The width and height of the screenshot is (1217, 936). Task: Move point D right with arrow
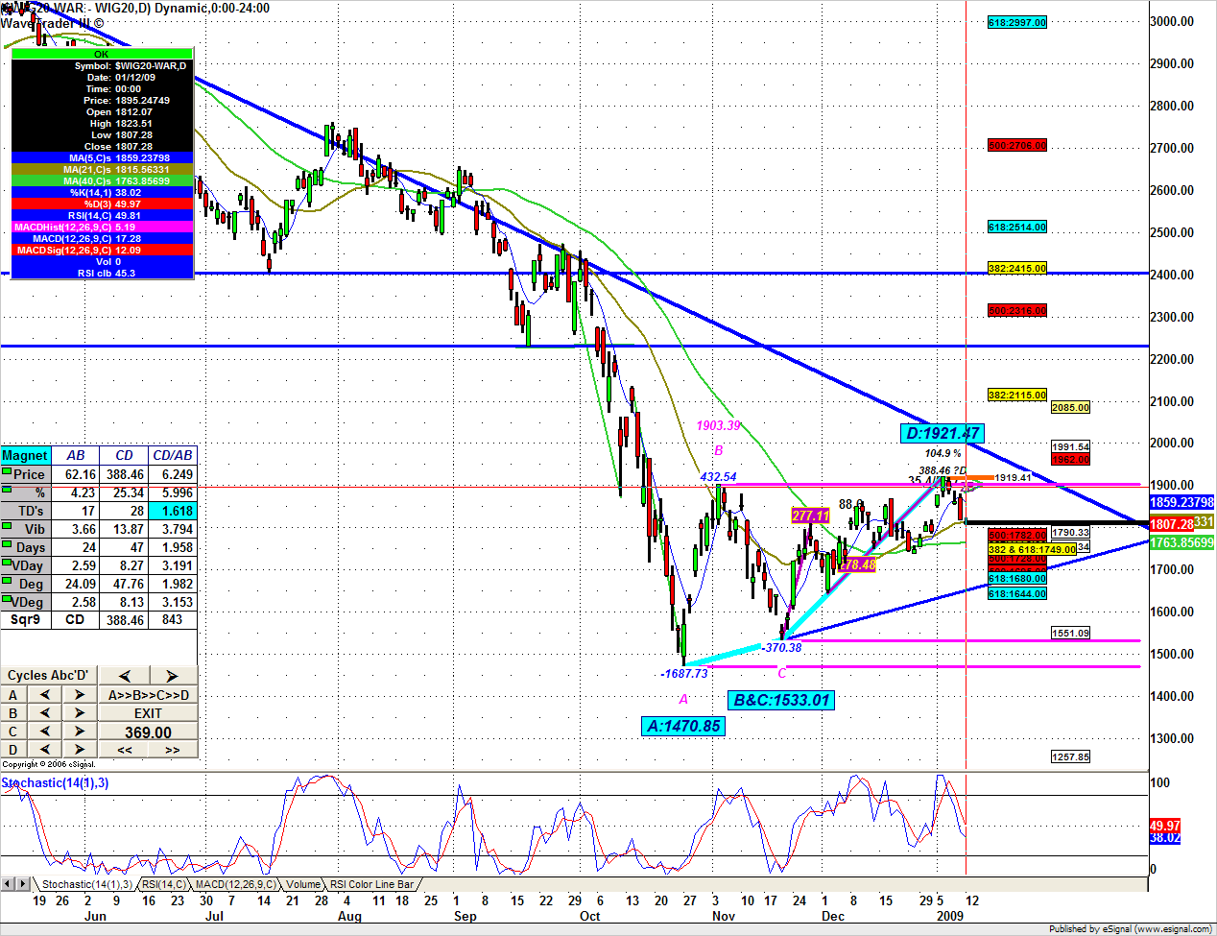click(80, 750)
